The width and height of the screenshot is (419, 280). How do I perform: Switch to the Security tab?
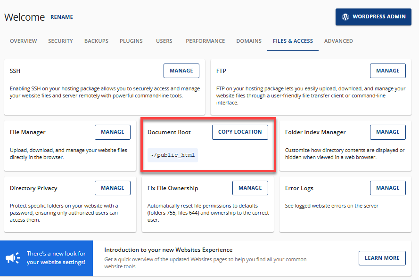pos(60,41)
